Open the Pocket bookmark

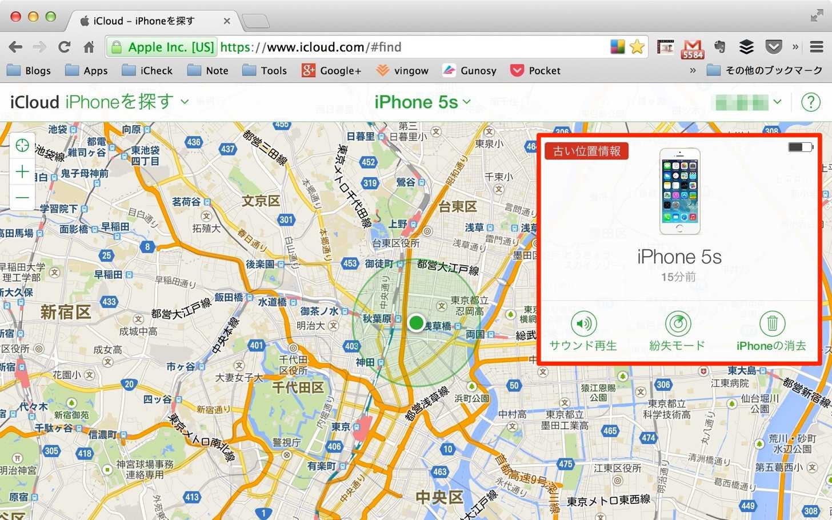(535, 70)
